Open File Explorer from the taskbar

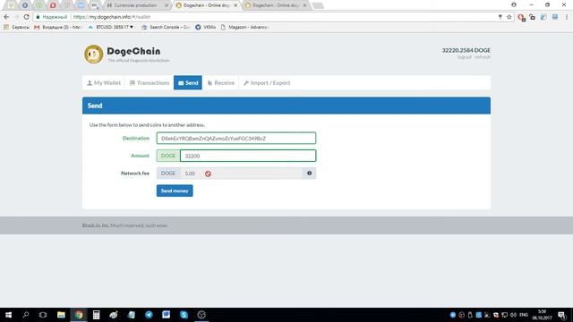pyautogui.click(x=61, y=315)
